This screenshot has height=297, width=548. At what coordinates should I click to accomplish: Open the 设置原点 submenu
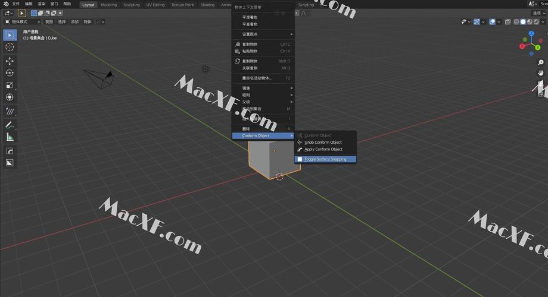[263, 34]
